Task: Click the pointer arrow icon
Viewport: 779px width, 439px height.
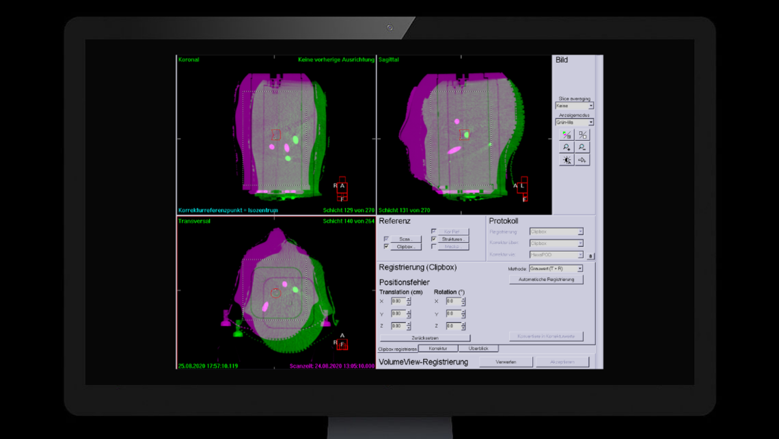Action: pyautogui.click(x=582, y=159)
